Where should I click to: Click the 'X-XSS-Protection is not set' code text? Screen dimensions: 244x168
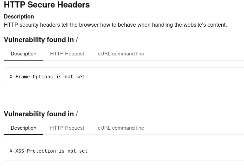point(48,151)
